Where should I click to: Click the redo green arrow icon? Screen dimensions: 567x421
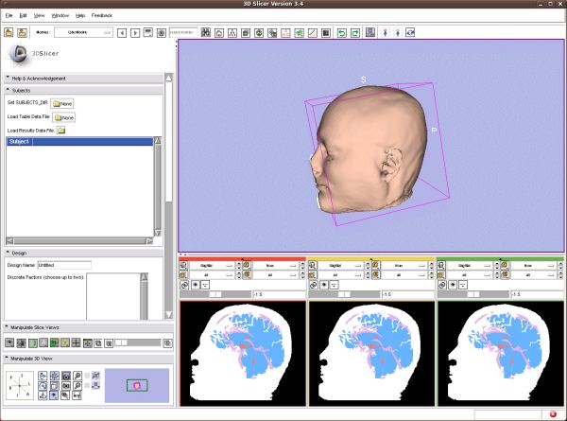[x=355, y=33]
